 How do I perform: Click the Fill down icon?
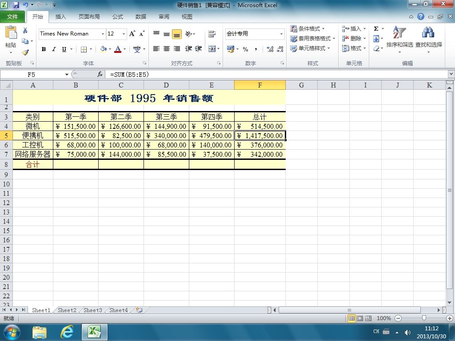[376, 39]
